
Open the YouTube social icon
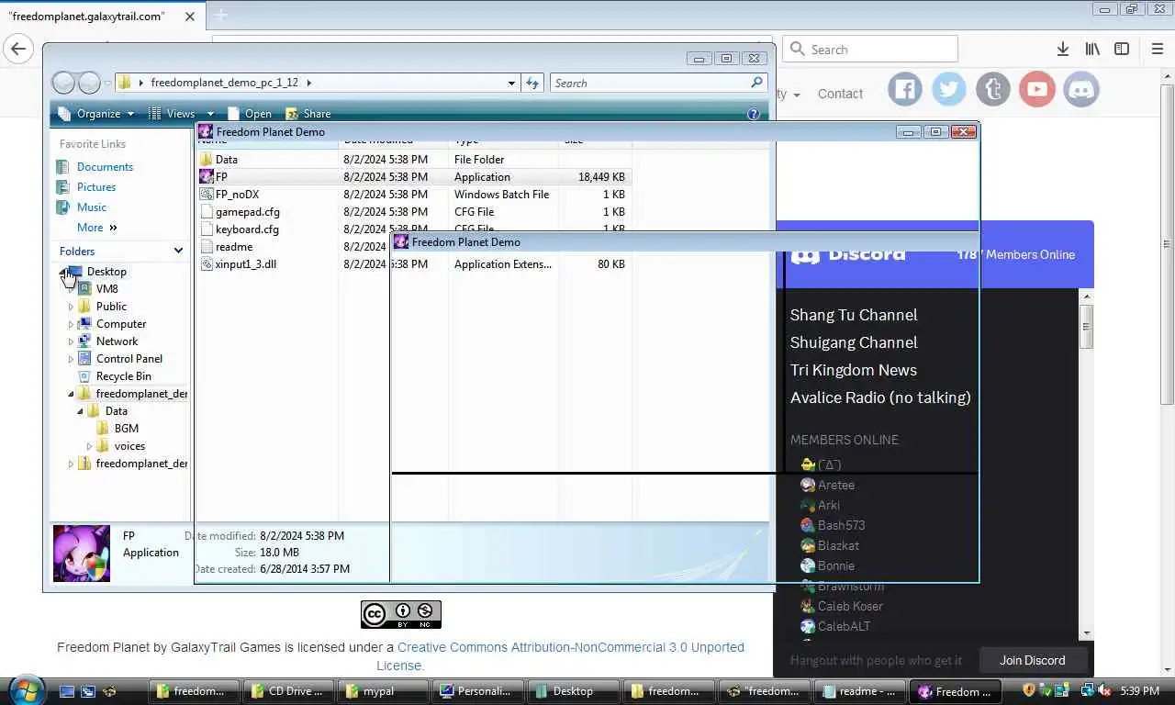pyautogui.click(x=1037, y=89)
